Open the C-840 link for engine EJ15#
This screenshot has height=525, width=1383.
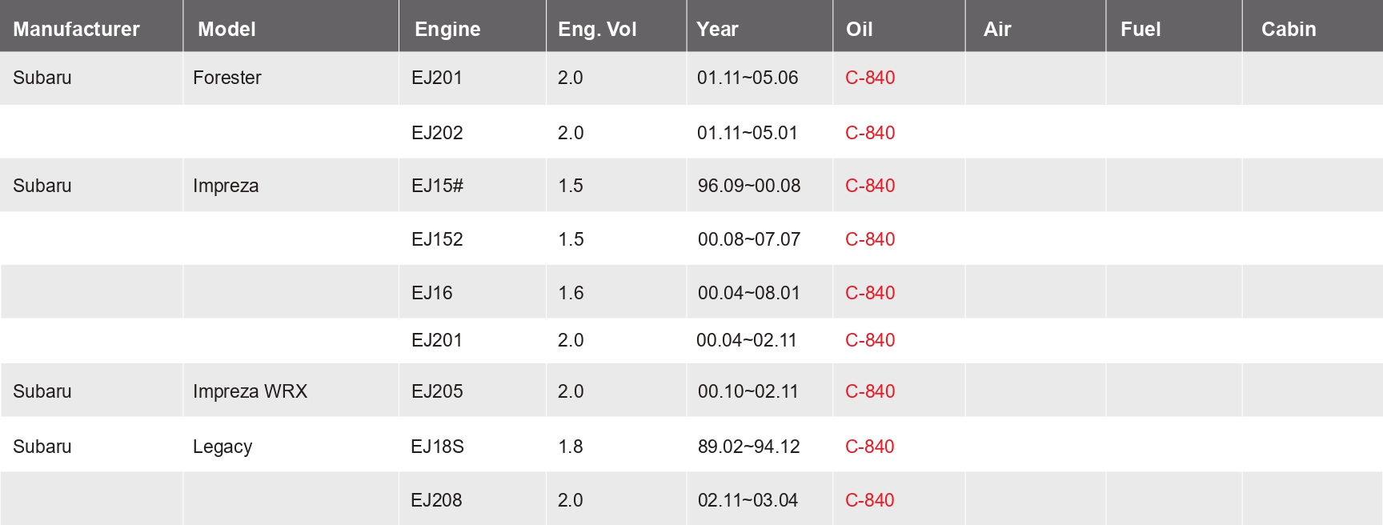pos(870,186)
